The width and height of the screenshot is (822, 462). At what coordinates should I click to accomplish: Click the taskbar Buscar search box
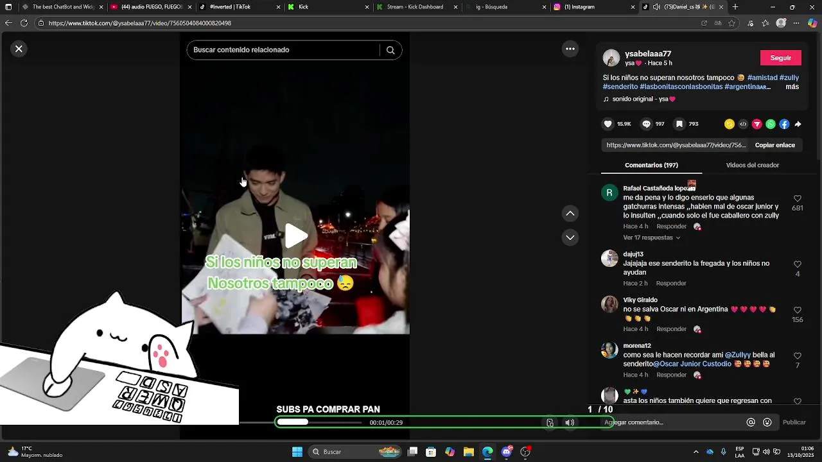point(354,452)
